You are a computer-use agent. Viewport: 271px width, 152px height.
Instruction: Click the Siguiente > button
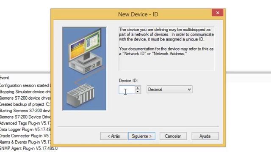point(141,136)
